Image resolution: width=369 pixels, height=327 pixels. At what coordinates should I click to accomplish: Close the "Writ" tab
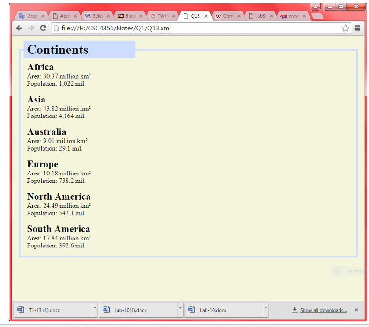(x=173, y=16)
